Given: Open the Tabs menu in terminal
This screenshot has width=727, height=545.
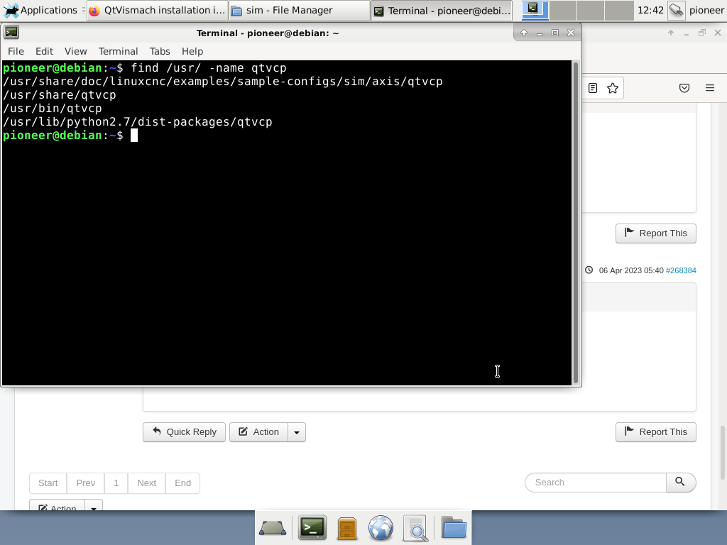Looking at the screenshot, I should [x=160, y=51].
